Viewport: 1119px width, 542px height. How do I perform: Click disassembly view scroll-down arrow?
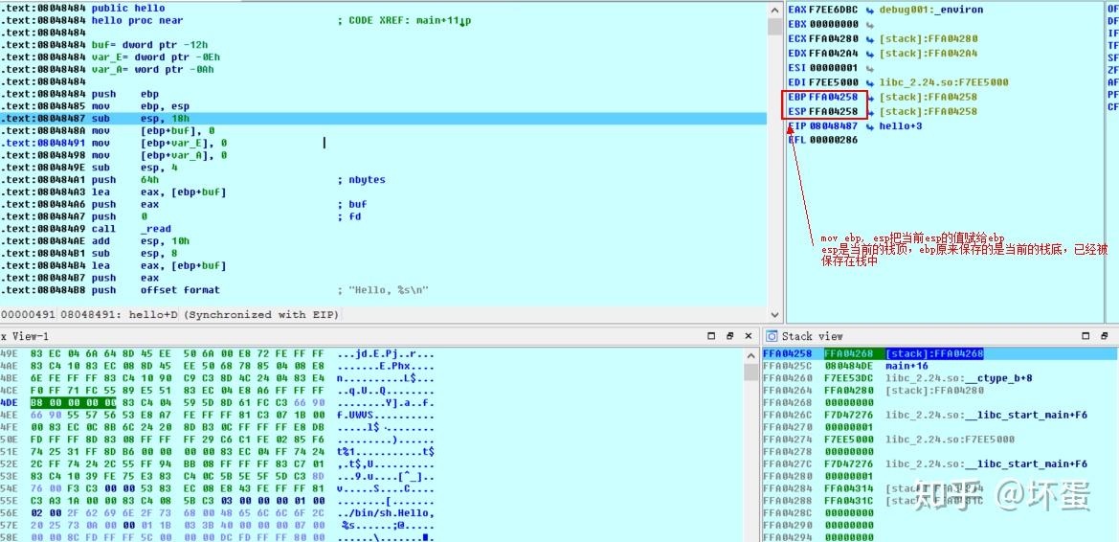click(x=775, y=314)
